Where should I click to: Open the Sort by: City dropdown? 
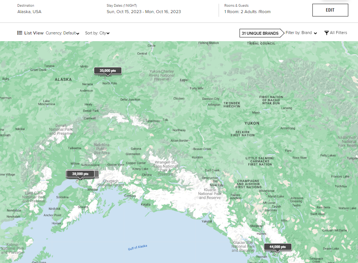point(97,33)
